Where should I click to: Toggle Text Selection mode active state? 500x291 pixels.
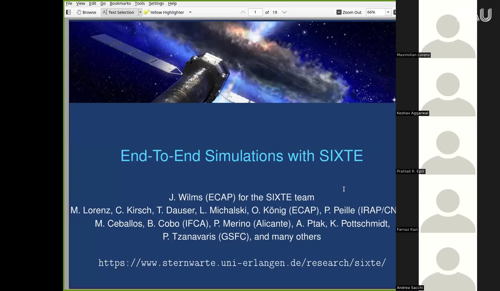pos(119,12)
